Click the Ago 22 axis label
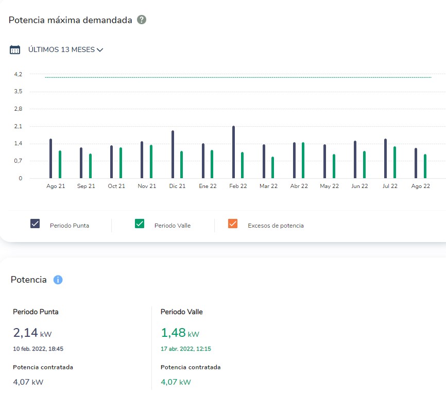 421,186
